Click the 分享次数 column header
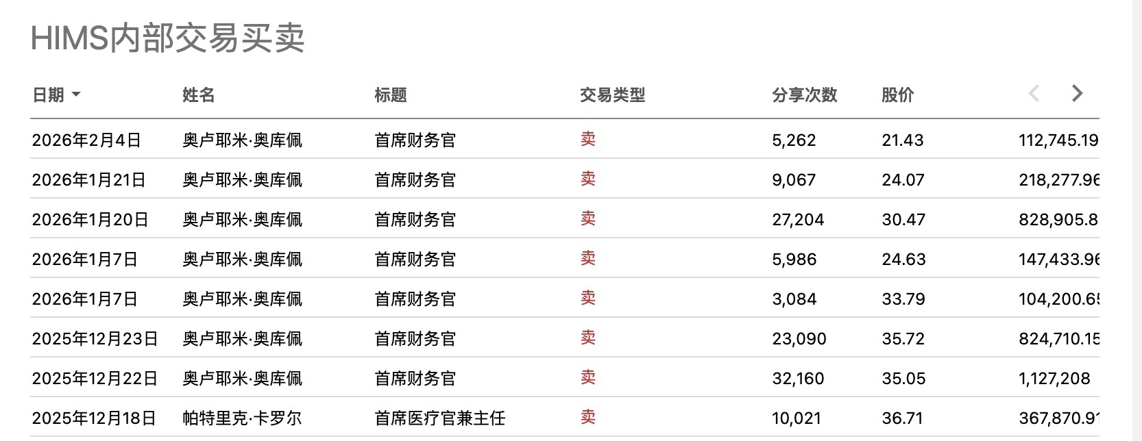Image resolution: width=1142 pixels, height=441 pixels. pos(804,95)
